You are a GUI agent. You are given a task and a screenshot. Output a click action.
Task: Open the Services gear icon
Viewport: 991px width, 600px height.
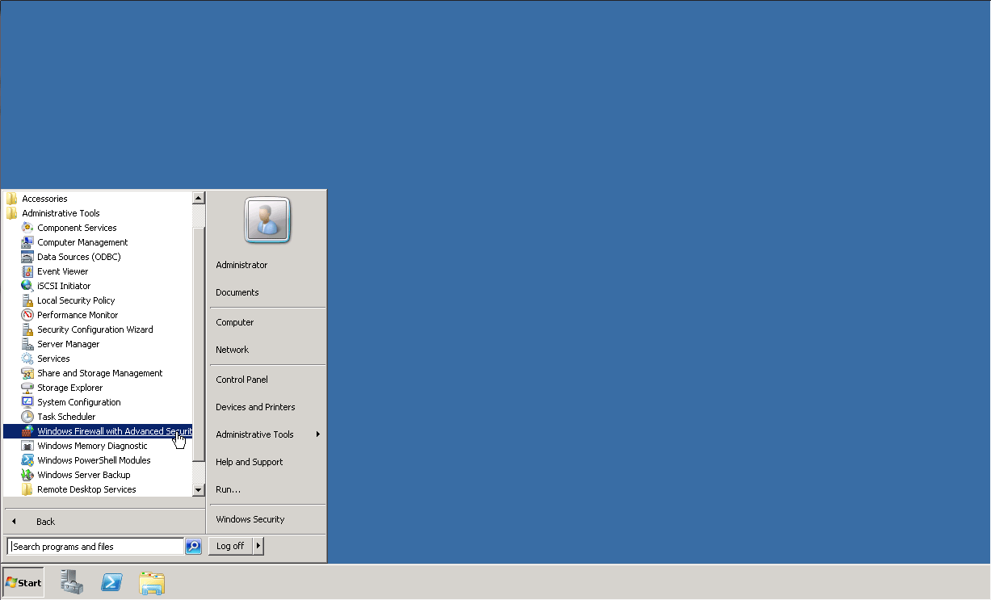[27, 359]
